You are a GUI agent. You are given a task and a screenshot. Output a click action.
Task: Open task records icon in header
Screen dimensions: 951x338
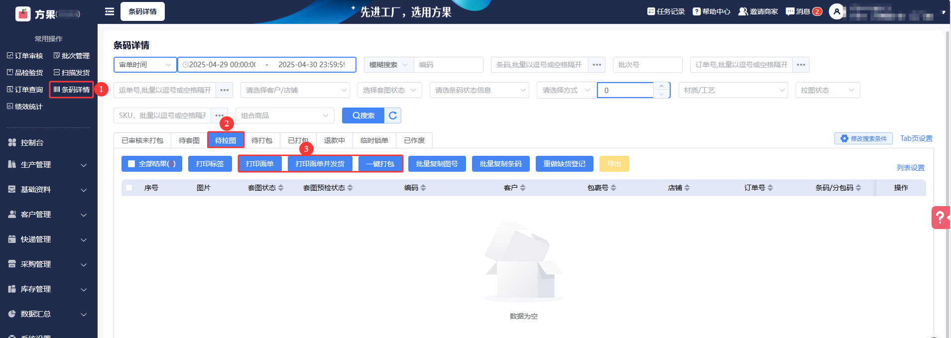tap(651, 11)
